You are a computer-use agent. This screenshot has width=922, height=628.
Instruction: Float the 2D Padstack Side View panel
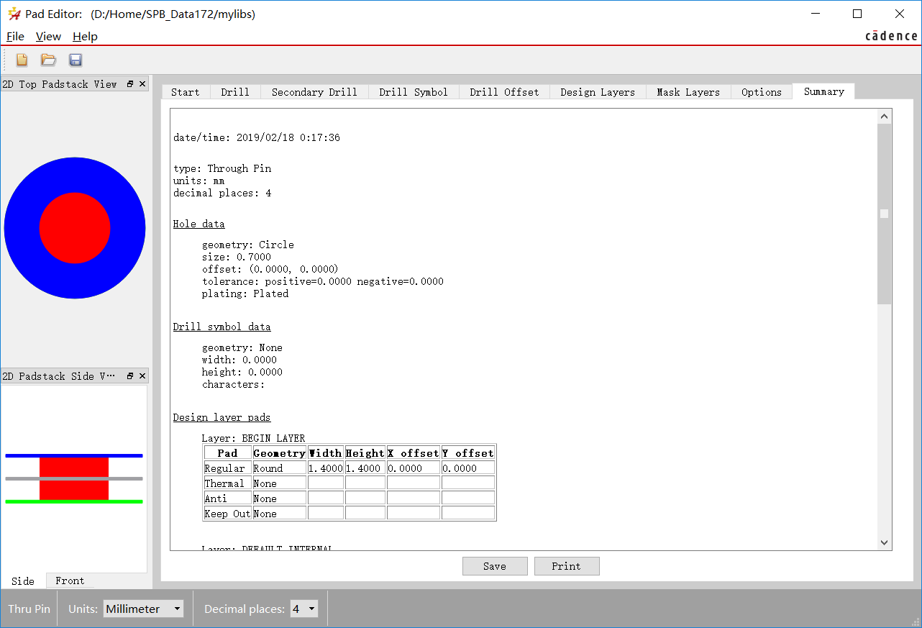coord(130,376)
